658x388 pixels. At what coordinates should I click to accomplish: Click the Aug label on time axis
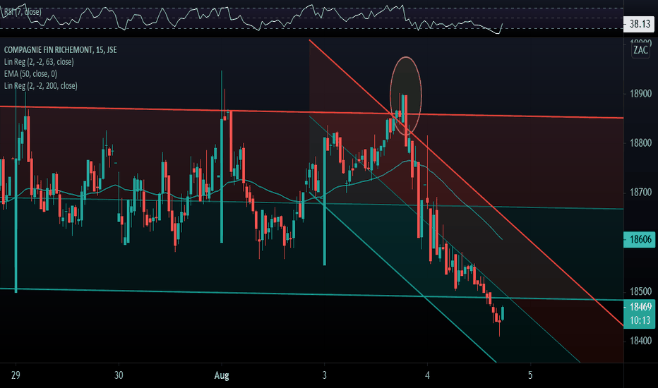coord(222,375)
